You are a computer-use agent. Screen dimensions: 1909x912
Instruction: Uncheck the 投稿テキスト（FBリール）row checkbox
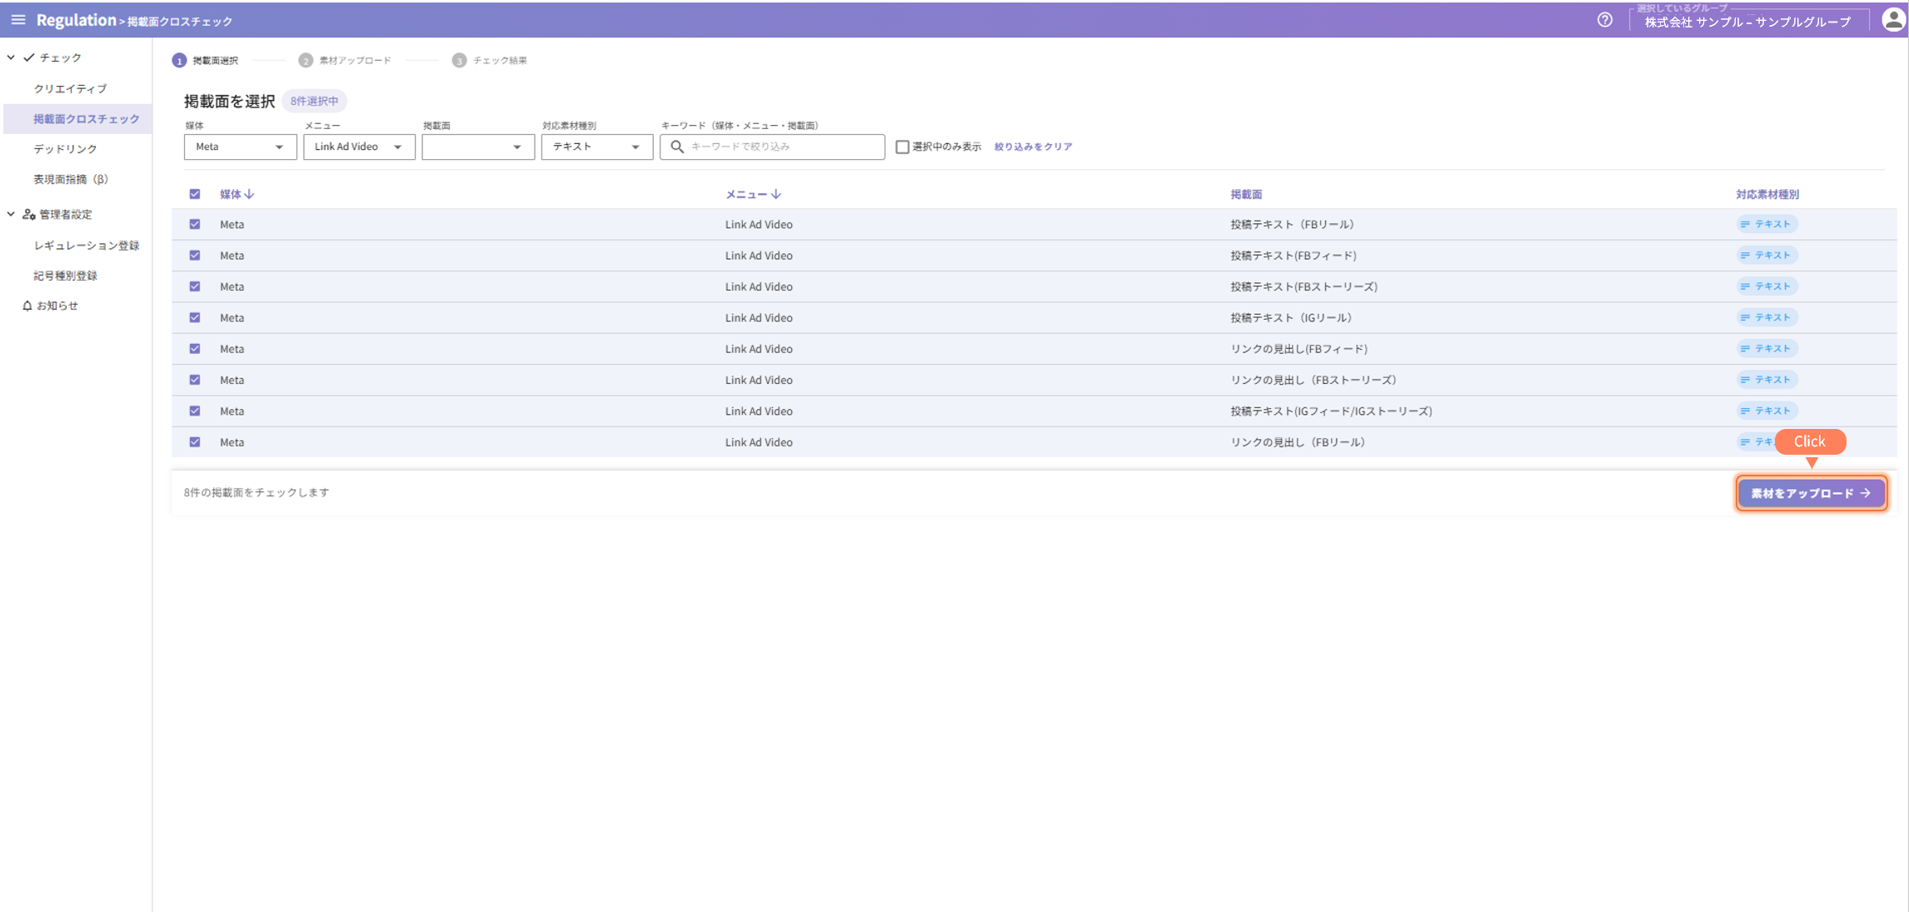[195, 224]
